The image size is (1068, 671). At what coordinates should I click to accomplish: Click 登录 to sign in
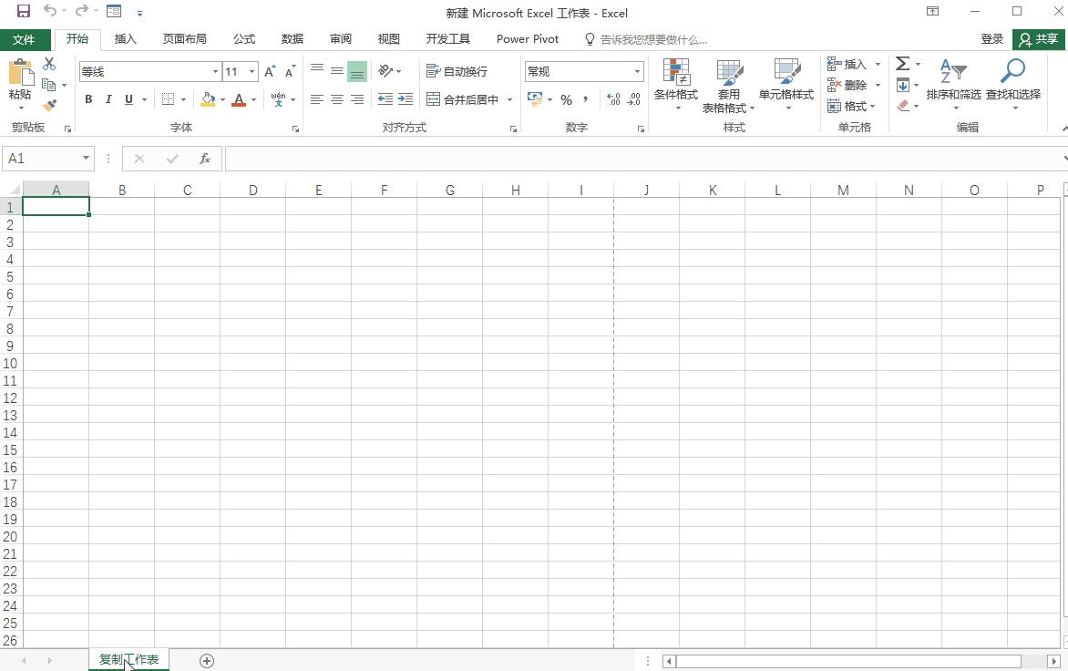[x=991, y=39]
